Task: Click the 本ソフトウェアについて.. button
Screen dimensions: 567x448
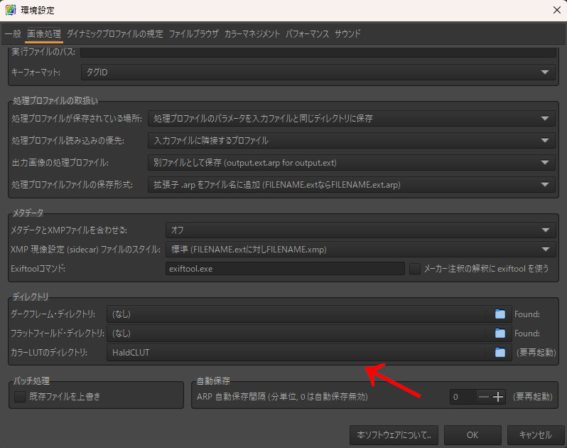Action: [x=394, y=434]
